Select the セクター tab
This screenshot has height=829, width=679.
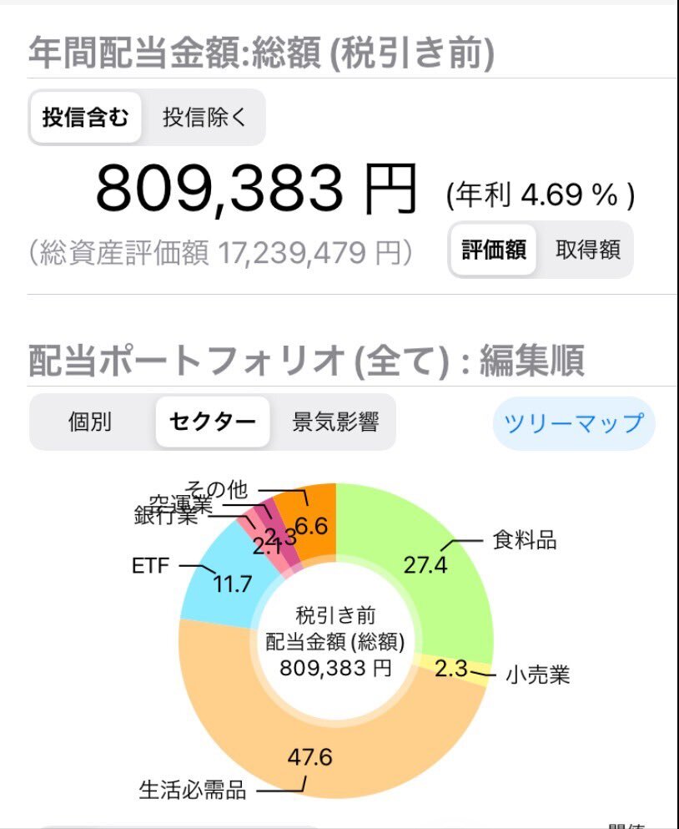[x=213, y=422]
